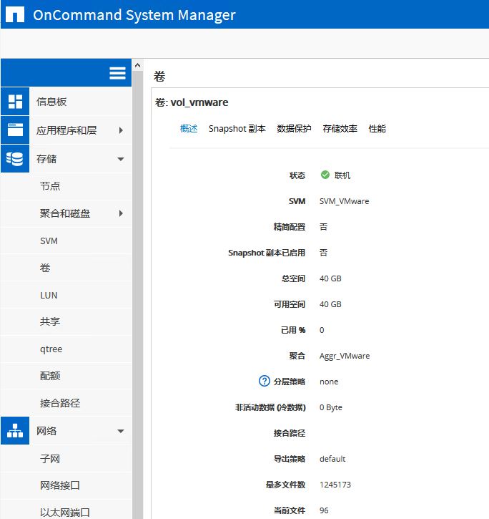Click the help icon beside 分层策略

[x=265, y=381]
